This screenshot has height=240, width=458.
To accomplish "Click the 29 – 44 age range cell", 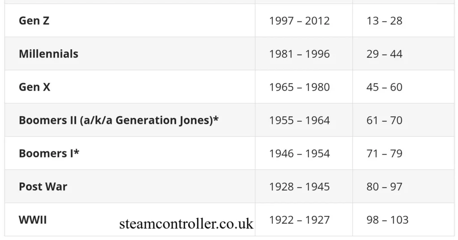I will pyautogui.click(x=384, y=54).
